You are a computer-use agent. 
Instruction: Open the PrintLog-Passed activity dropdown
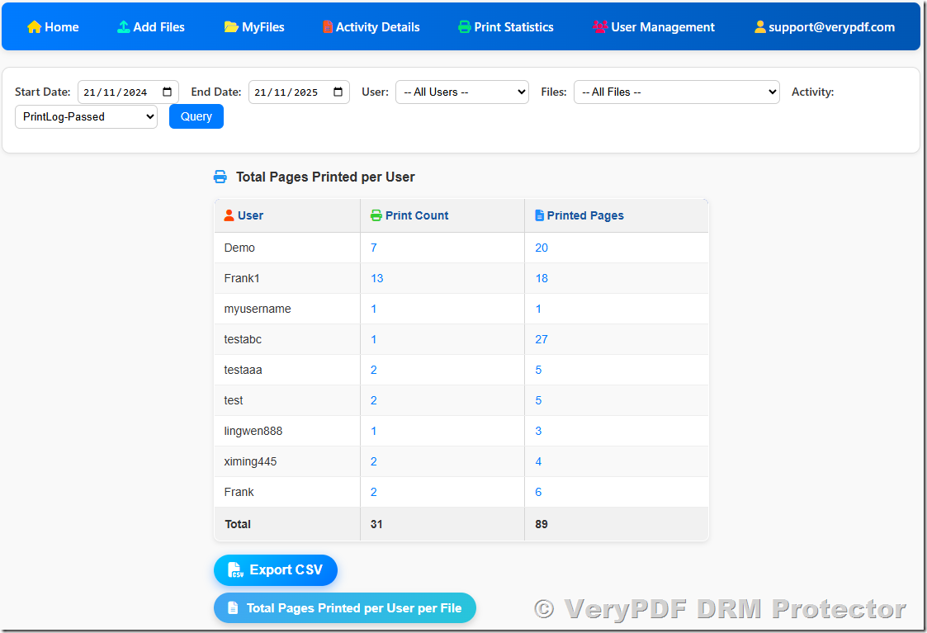coord(86,116)
